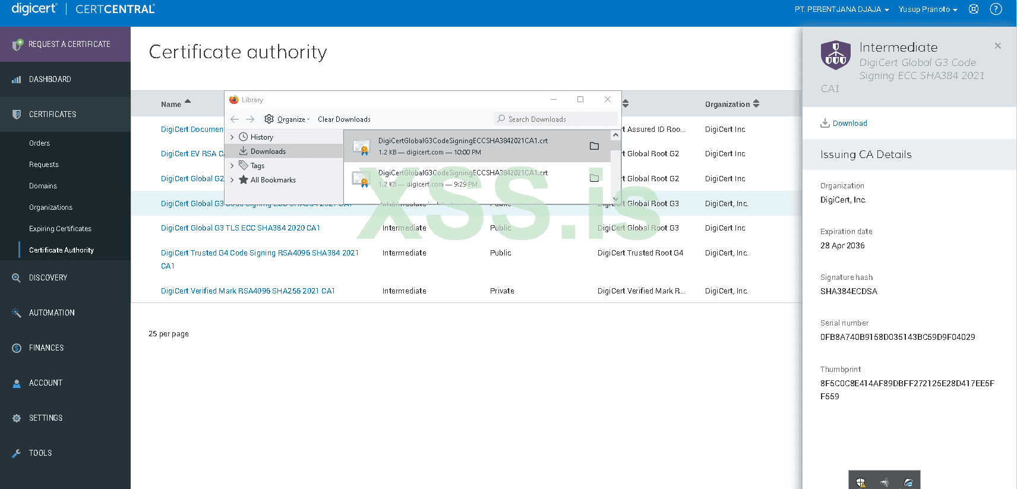The height and width of the screenshot is (489, 1017).
Task: Click the "Private" cell in the Verified Mark row
Action: (x=502, y=291)
